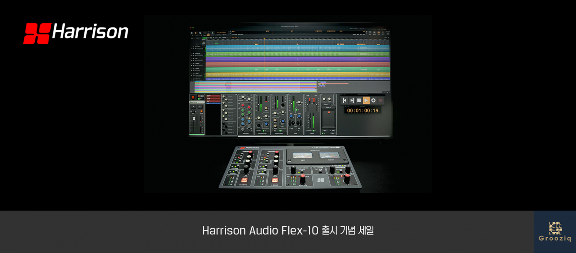Click the RIGHT VU meter on the hardware unit
This screenshot has width=576, height=253.
[329, 155]
